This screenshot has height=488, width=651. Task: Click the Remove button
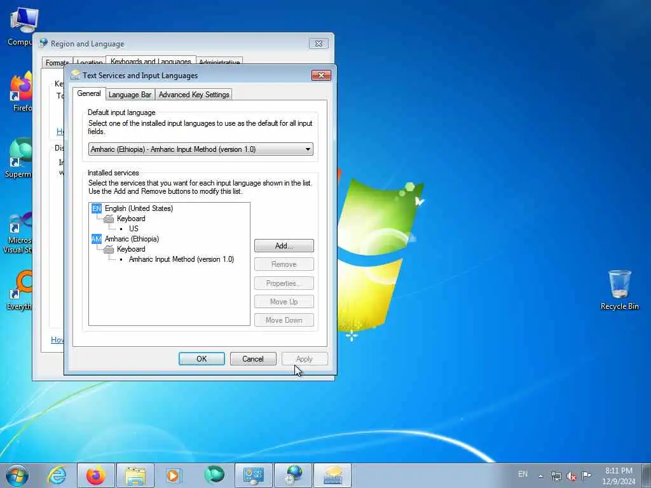[x=284, y=264]
